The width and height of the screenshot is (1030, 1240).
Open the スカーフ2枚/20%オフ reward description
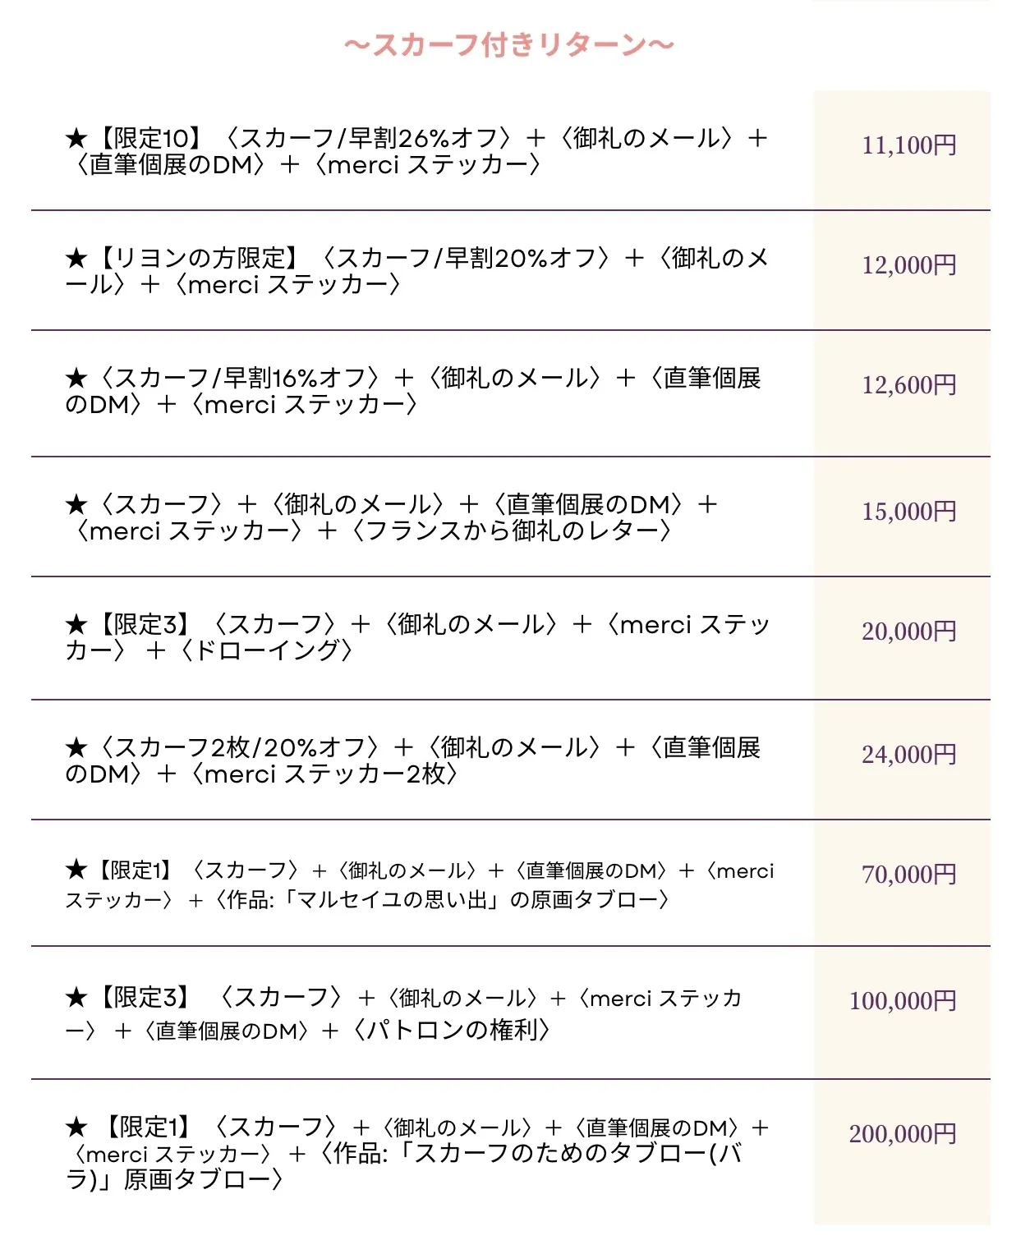coord(411,760)
